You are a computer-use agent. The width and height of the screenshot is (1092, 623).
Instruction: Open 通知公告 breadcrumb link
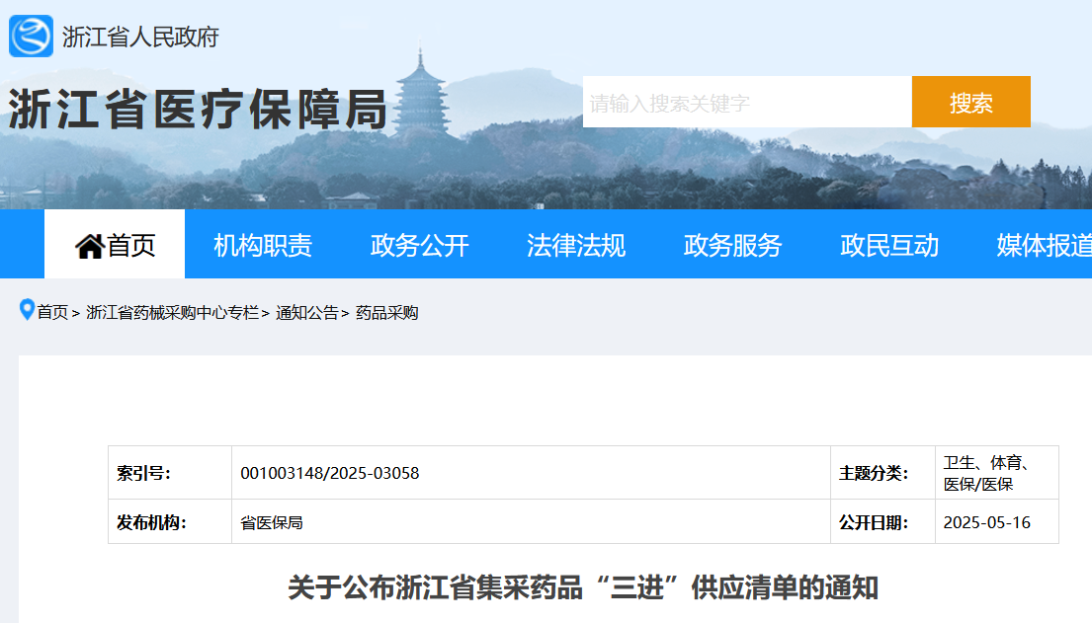click(x=306, y=313)
